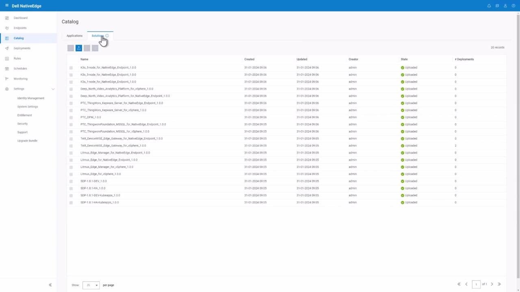520x292 pixels.
Task: Open Deployments from the sidebar
Action: click(22, 48)
